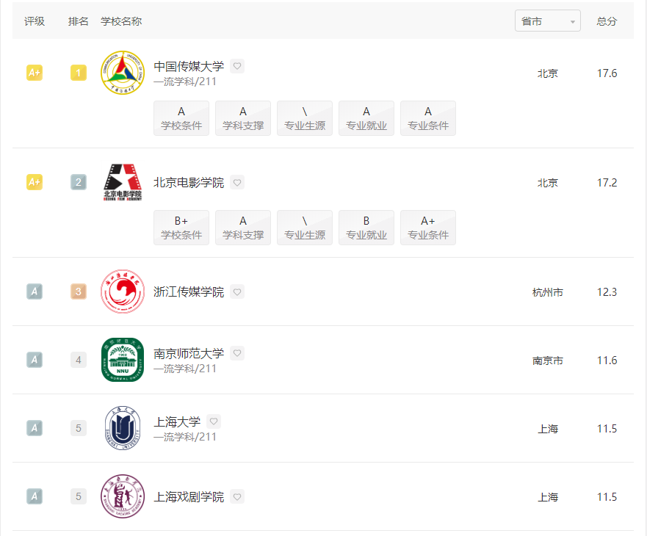
Task: Click 专业条件 A+ tile for 北京电影学院
Action: [x=428, y=228]
